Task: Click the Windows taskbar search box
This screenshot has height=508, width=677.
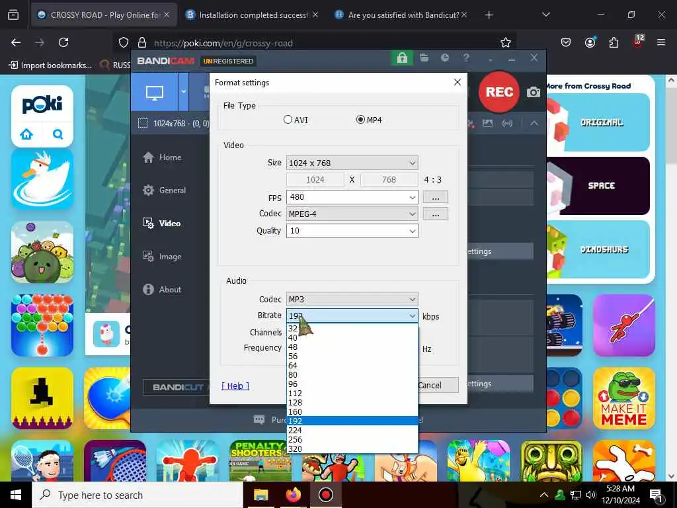Action: point(138,495)
